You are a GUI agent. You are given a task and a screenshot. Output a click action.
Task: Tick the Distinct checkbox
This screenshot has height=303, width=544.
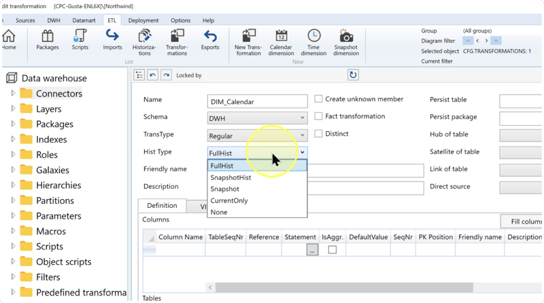pos(318,133)
